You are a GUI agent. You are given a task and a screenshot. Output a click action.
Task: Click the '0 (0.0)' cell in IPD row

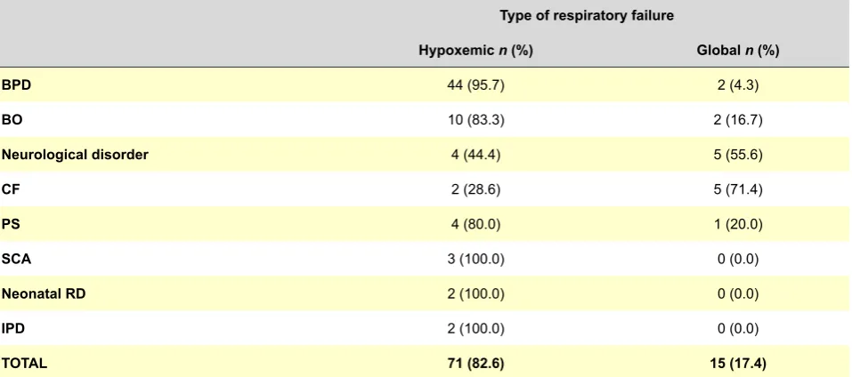click(x=738, y=328)
